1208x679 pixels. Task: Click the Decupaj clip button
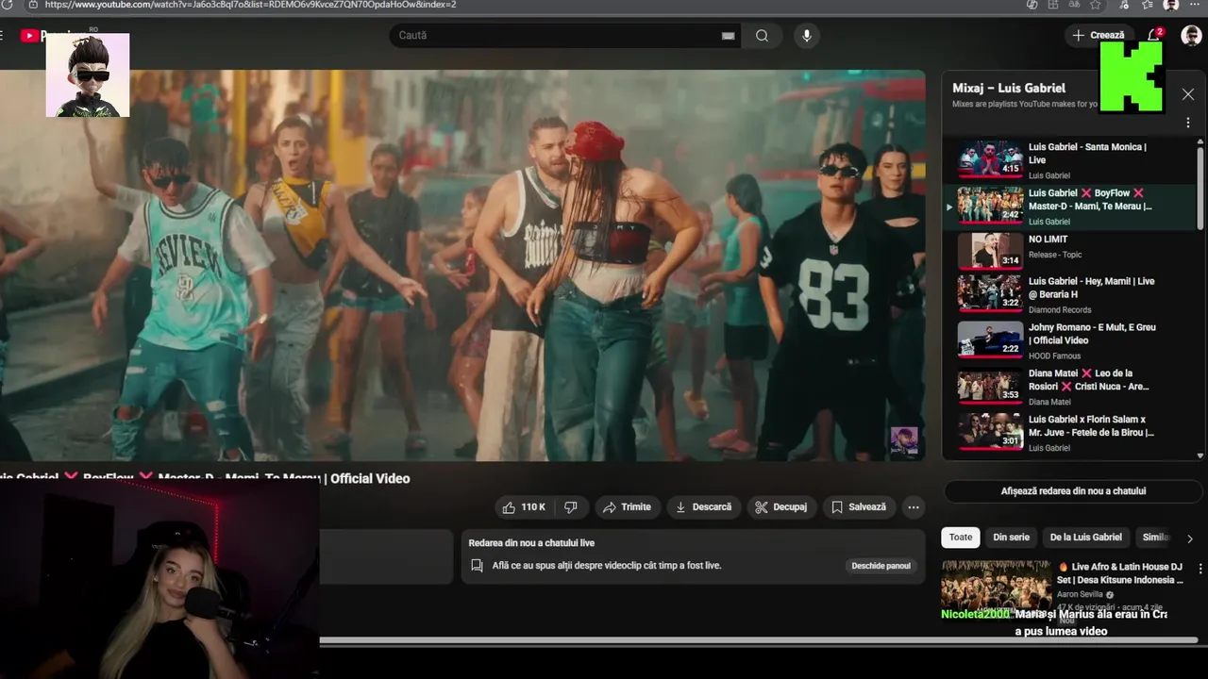tap(780, 507)
